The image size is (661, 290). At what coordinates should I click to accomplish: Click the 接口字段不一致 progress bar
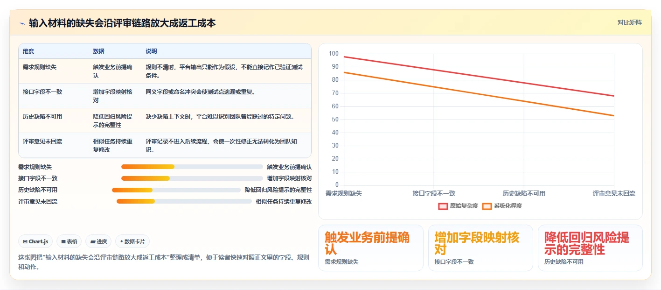point(192,178)
